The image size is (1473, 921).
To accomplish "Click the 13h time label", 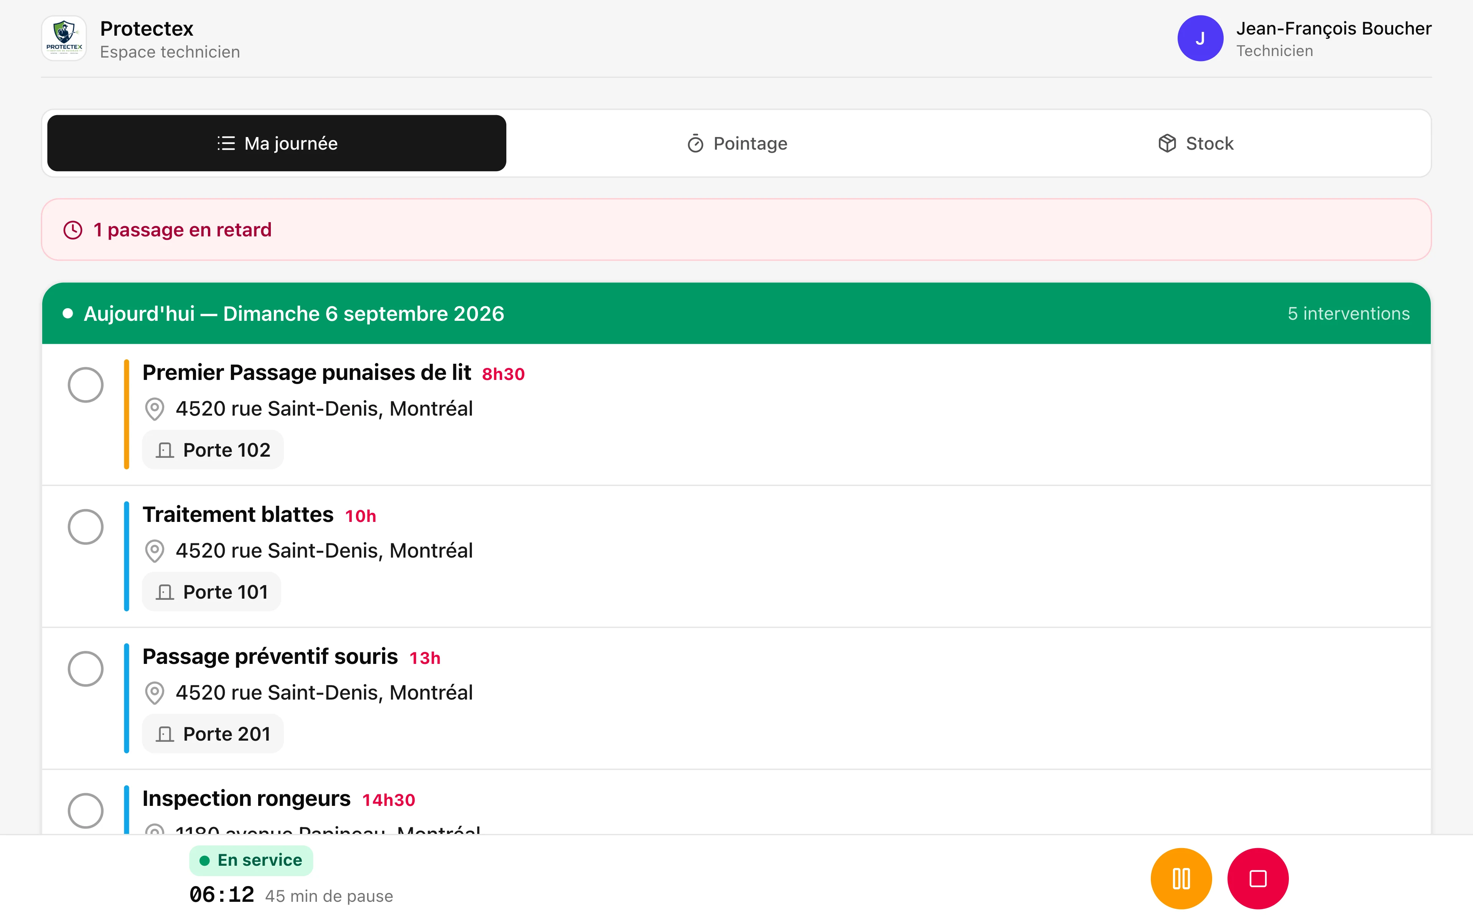I will click(x=425, y=658).
